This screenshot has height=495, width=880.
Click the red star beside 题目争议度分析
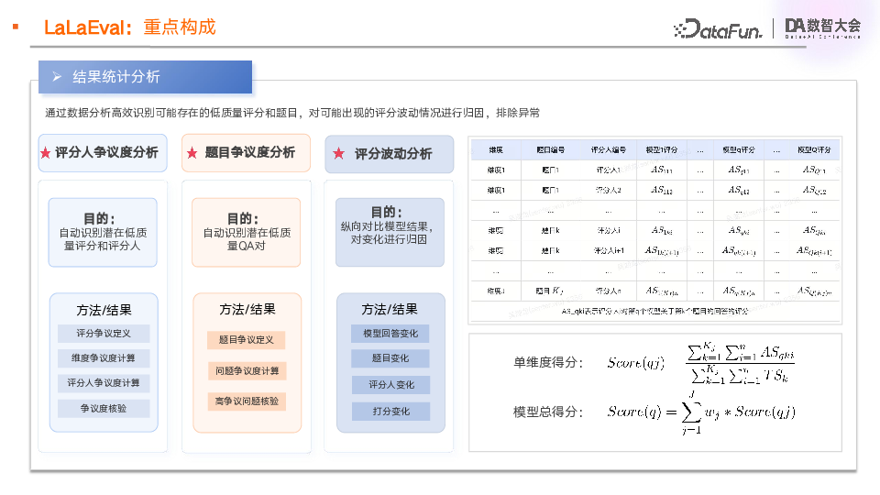pos(192,153)
